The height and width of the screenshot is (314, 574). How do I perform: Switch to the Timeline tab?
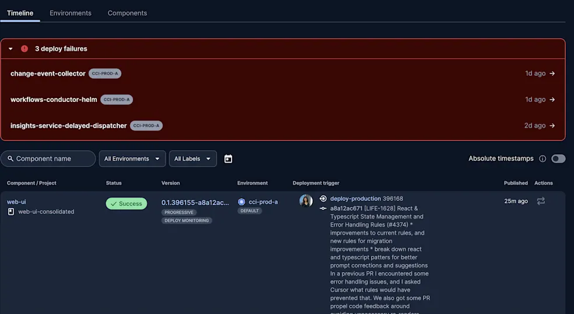[x=20, y=13]
